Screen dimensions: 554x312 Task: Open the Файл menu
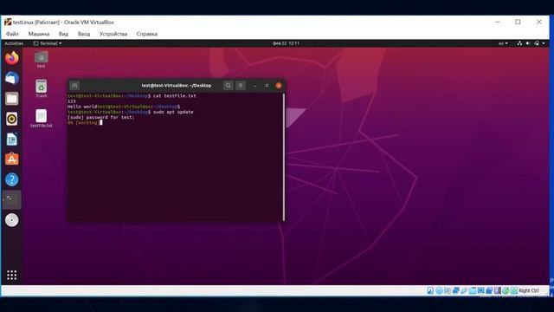click(x=12, y=34)
